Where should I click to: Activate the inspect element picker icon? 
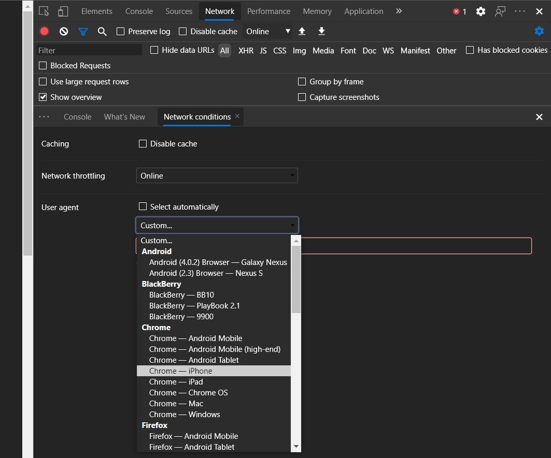(x=44, y=11)
